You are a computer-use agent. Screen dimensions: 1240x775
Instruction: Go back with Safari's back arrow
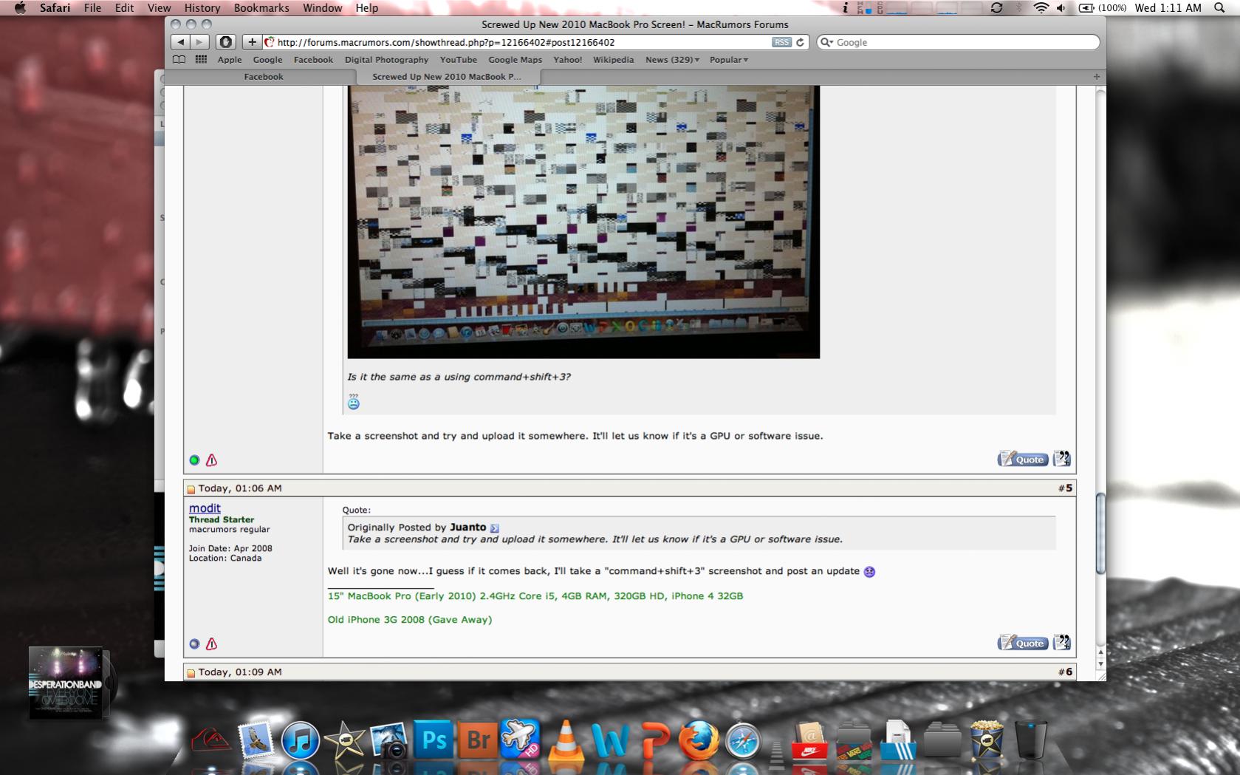tap(181, 42)
